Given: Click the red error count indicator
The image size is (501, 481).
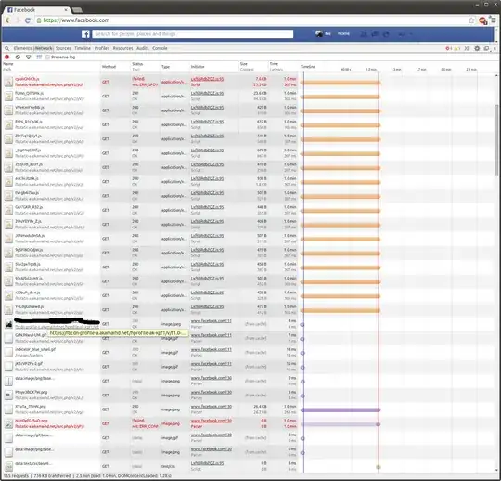Looking at the screenshot, I should point(448,48).
